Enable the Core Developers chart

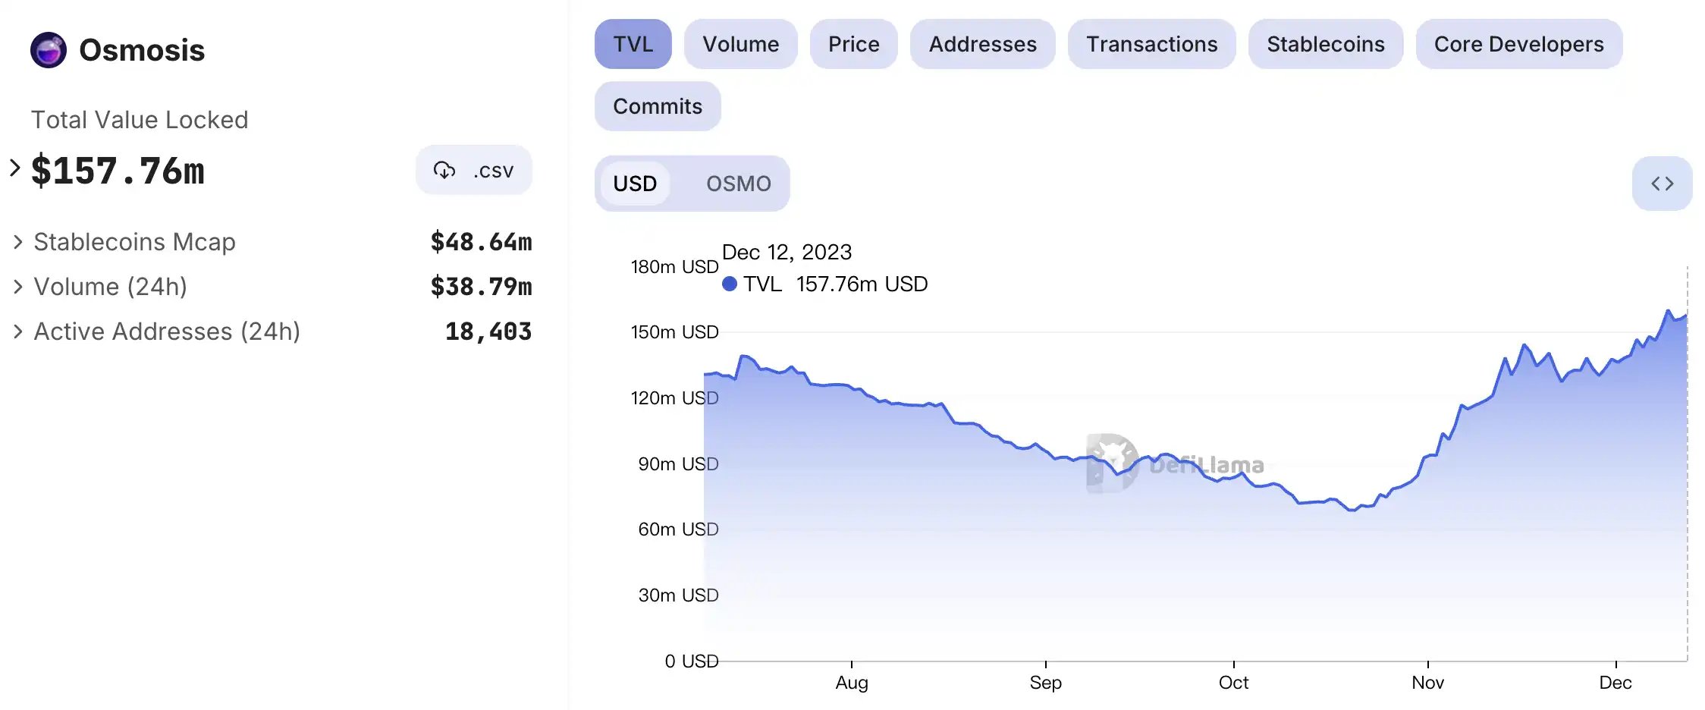pyautogui.click(x=1518, y=44)
